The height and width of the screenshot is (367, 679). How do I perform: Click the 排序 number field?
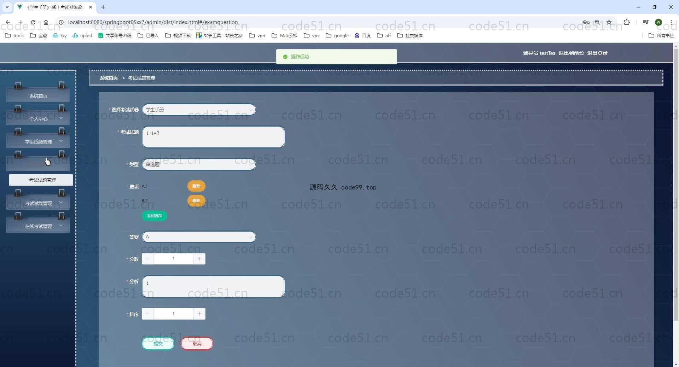click(173, 314)
